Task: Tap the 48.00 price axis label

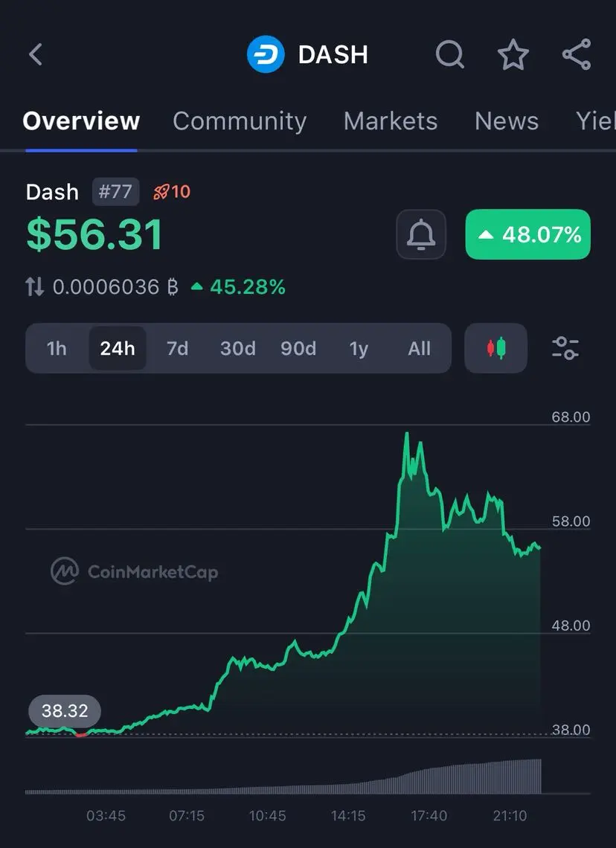Action: tap(571, 626)
